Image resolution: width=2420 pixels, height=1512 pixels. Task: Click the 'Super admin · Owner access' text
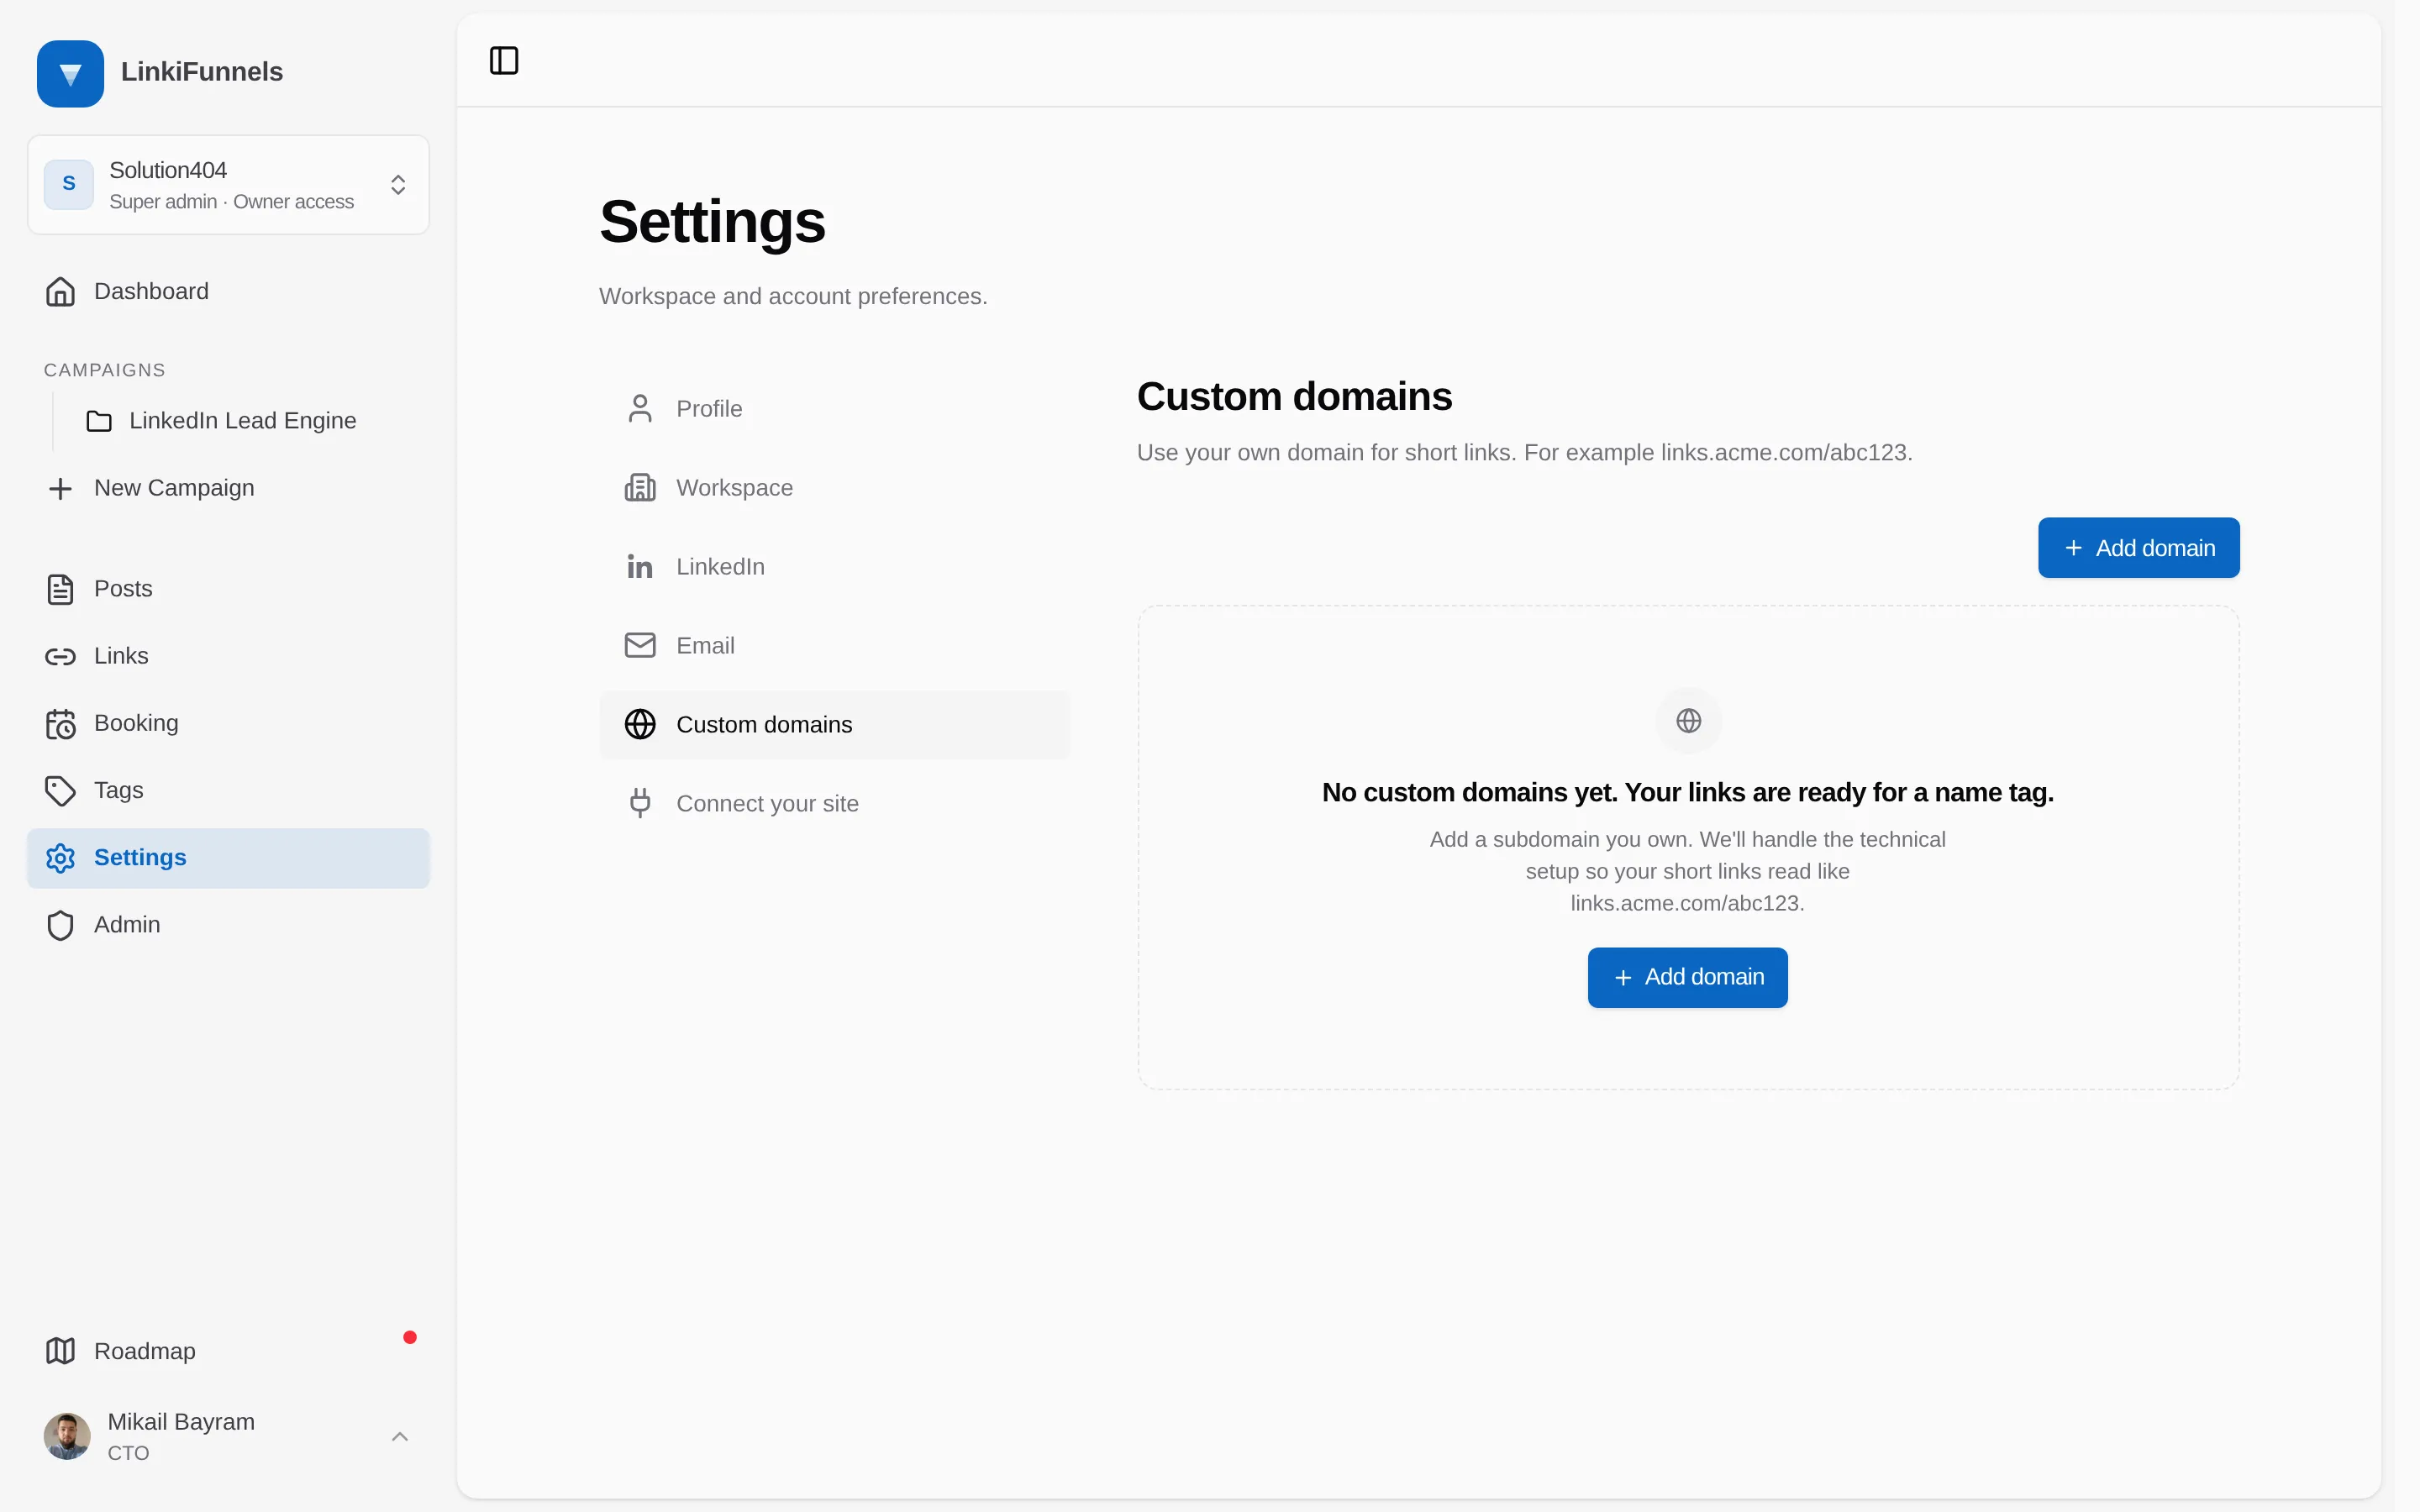tap(231, 202)
